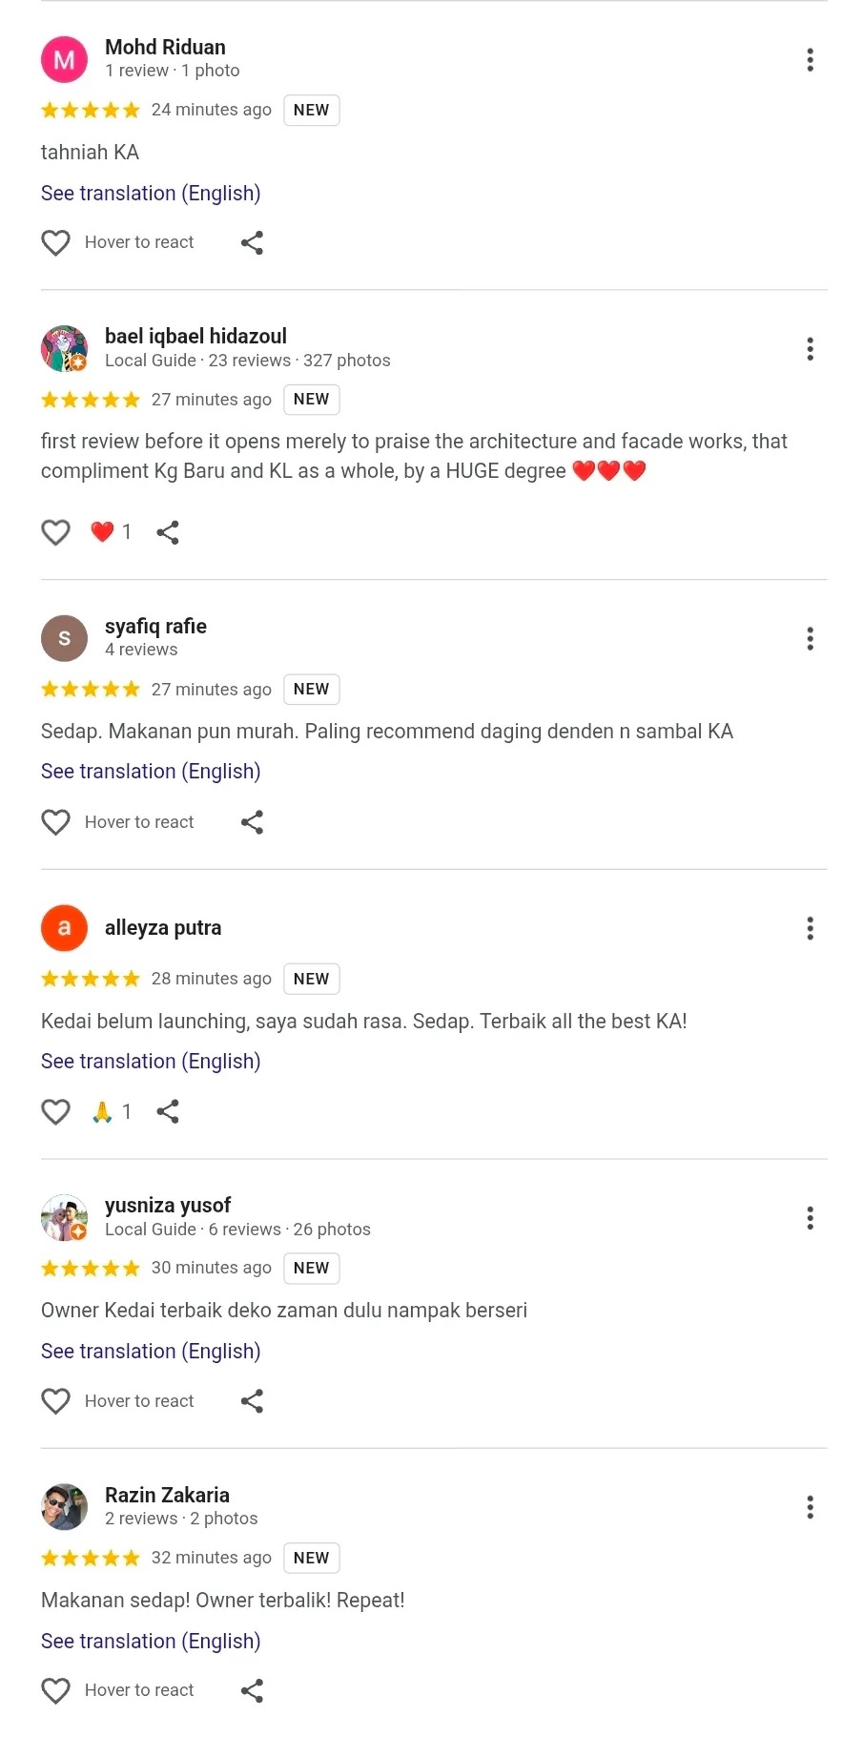Image resolution: width=862 pixels, height=1737 pixels.
Task: Share Mohd Riduan's review
Action: pyautogui.click(x=252, y=243)
